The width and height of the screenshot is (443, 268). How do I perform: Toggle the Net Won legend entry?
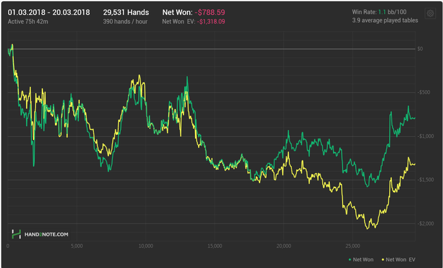(361, 260)
